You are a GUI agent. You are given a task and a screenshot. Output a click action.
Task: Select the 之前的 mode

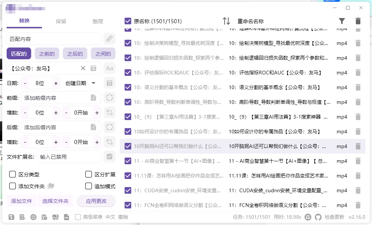(47, 54)
